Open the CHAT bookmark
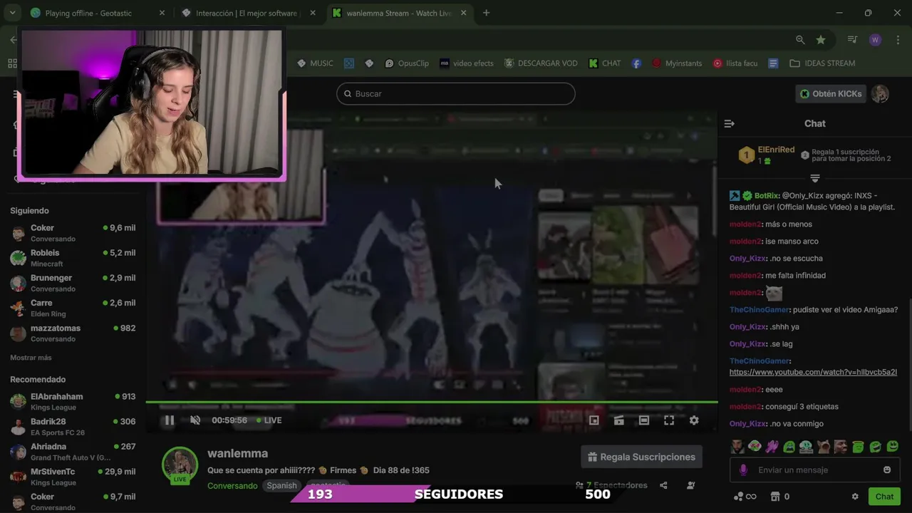Image resolution: width=912 pixels, height=513 pixels. (x=604, y=63)
